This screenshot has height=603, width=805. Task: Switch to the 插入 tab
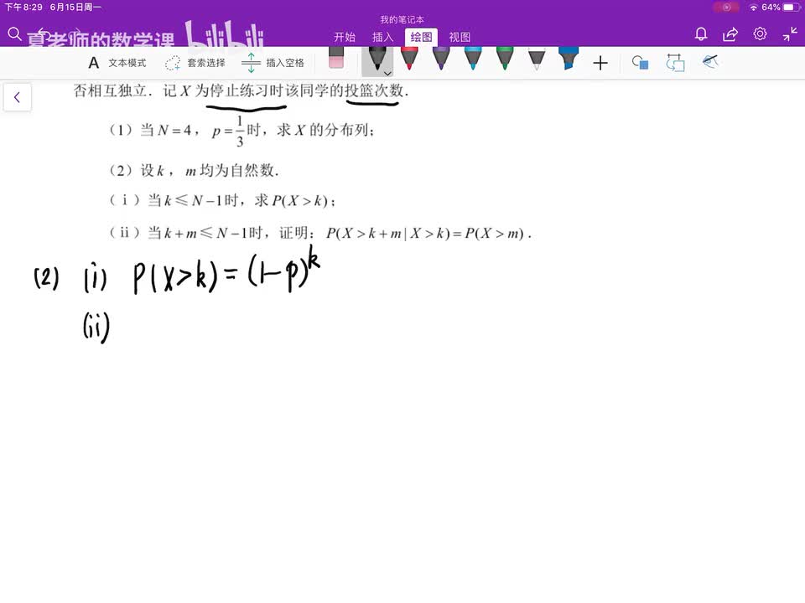point(383,37)
